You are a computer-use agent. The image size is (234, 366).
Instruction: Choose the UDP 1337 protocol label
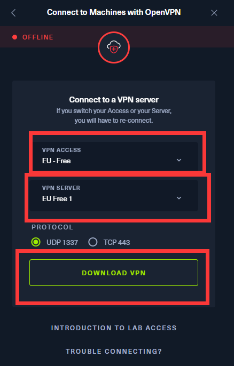pos(62,242)
